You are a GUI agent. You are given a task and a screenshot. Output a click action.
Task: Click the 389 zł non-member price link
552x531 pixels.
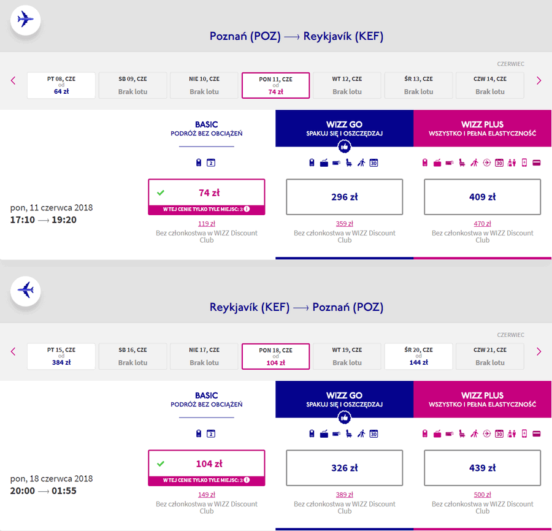pyautogui.click(x=344, y=494)
